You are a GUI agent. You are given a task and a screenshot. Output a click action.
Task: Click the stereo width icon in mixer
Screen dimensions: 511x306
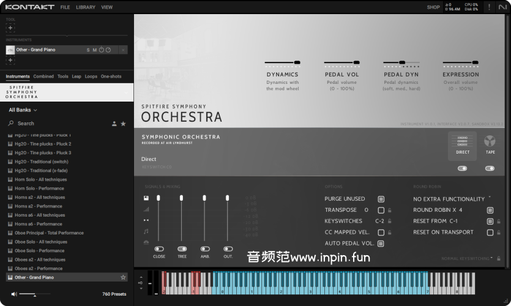pos(146,220)
